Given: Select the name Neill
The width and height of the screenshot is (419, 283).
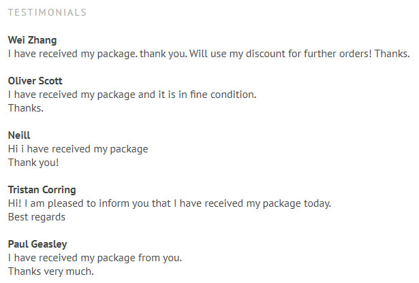Looking at the screenshot, I should 19,135.
